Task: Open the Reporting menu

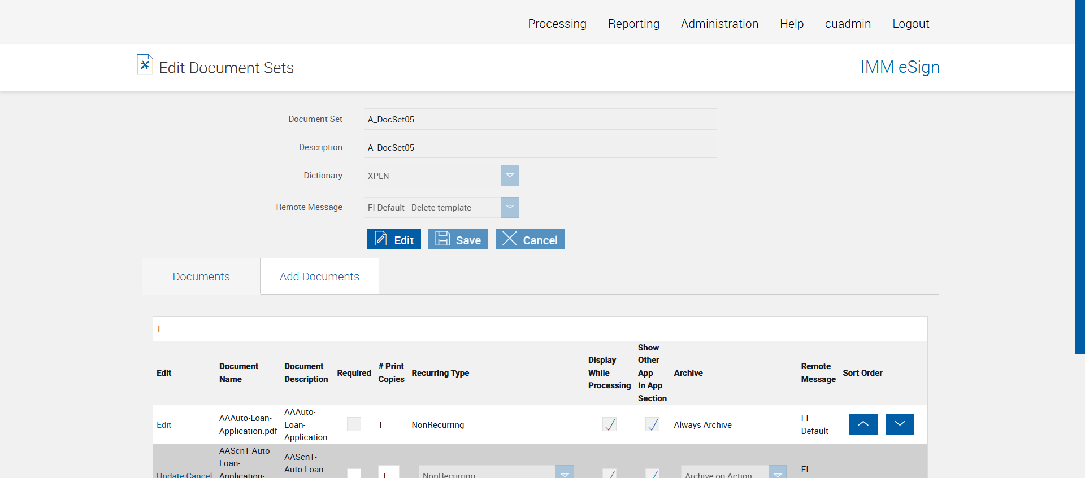Action: click(633, 24)
